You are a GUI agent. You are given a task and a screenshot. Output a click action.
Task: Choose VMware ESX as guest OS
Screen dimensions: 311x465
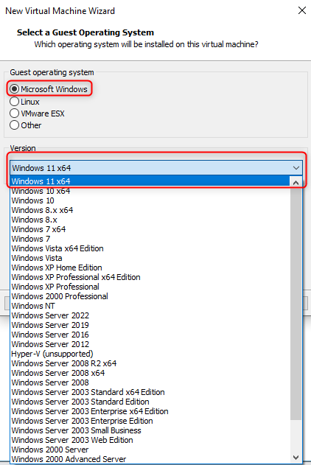point(14,113)
